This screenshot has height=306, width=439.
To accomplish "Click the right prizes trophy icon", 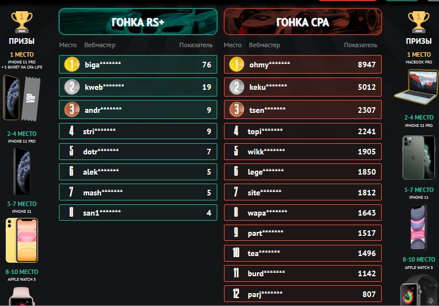I will coord(419,22).
